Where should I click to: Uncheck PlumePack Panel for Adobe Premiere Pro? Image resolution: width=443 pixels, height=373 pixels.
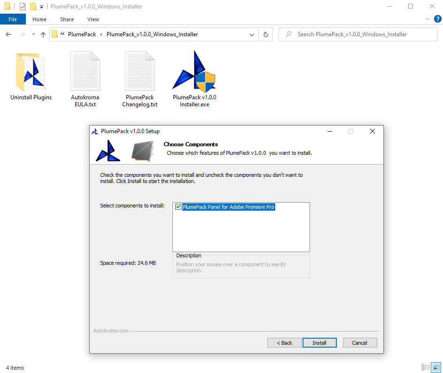pyautogui.click(x=178, y=206)
